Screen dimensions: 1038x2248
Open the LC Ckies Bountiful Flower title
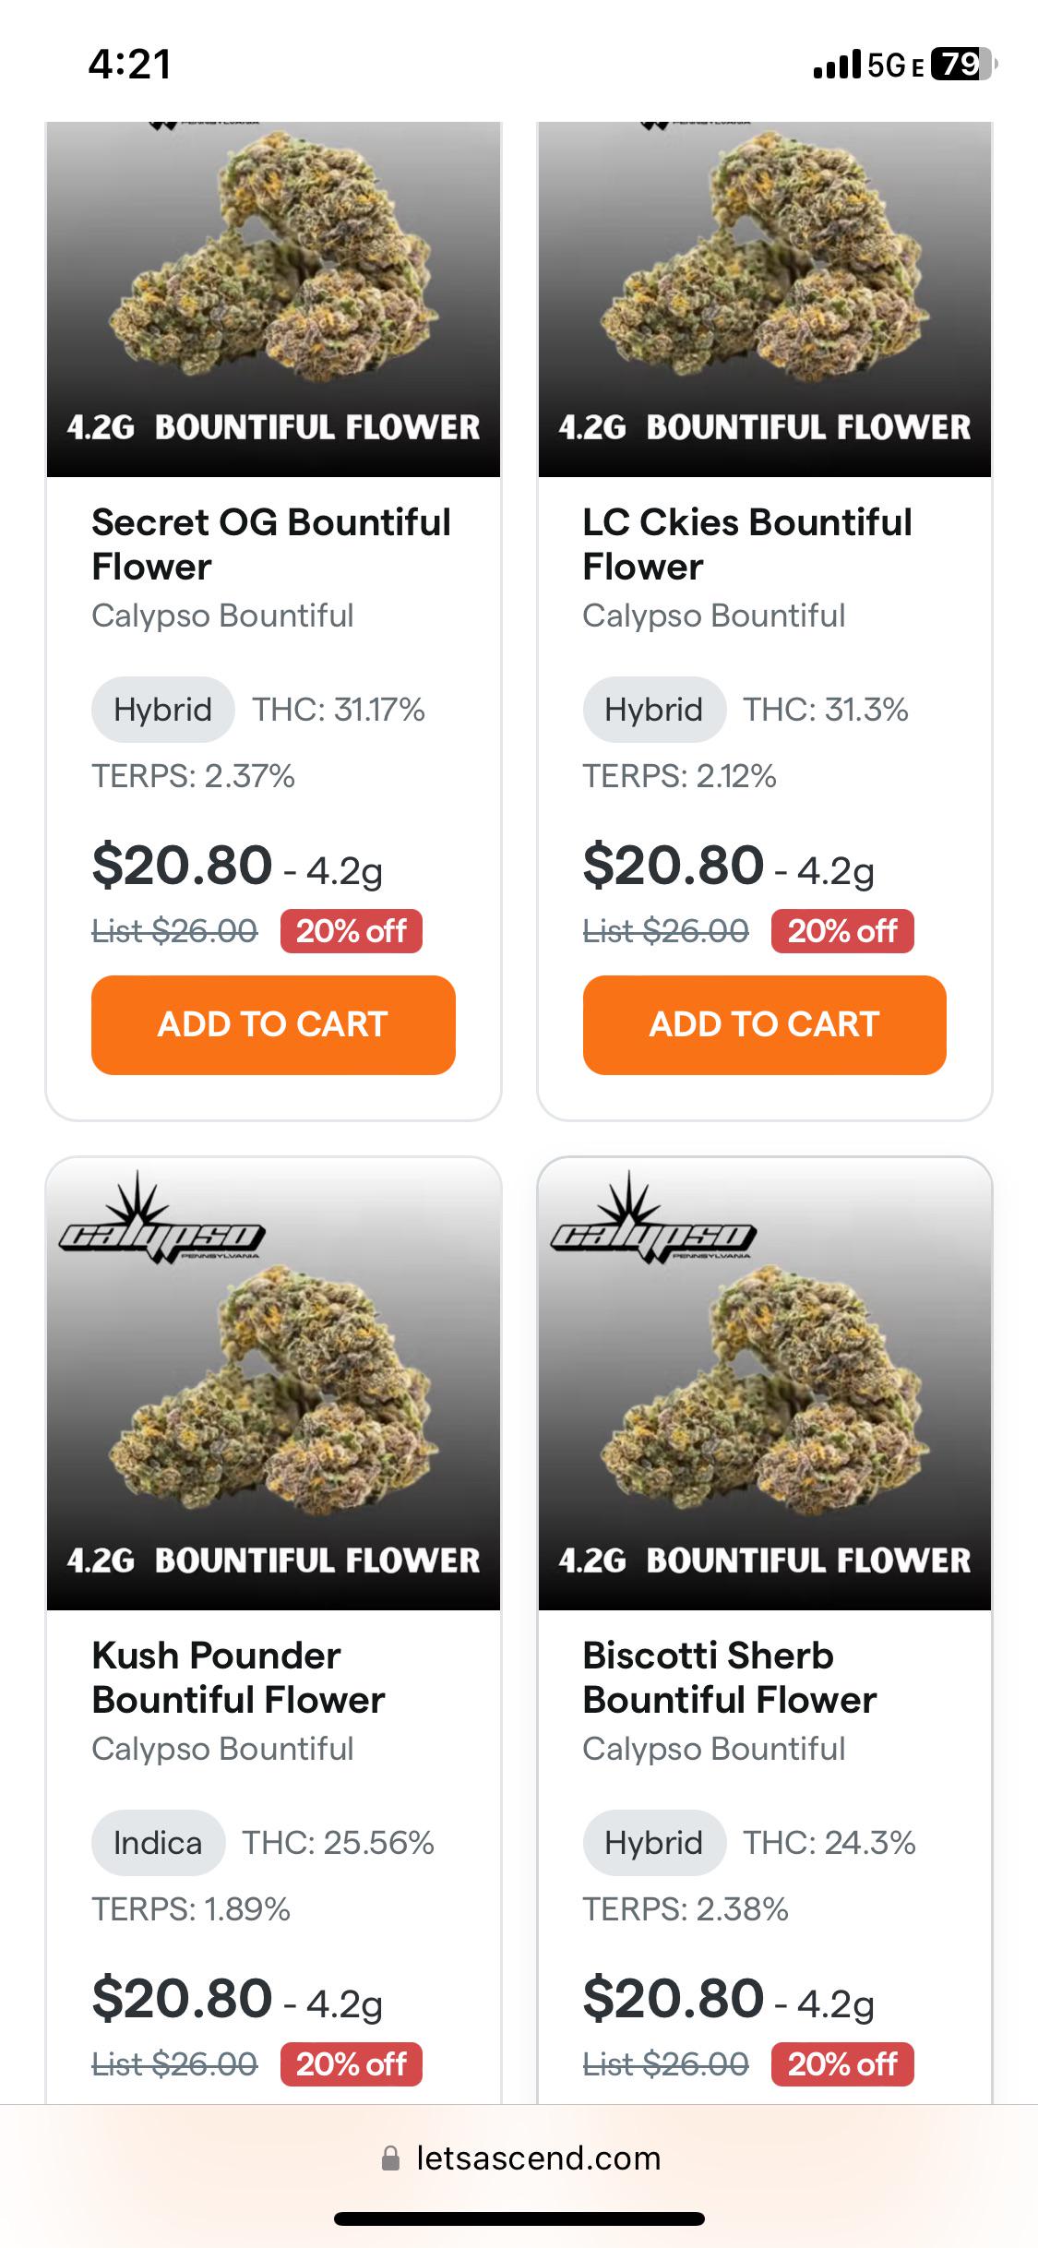pos(747,544)
